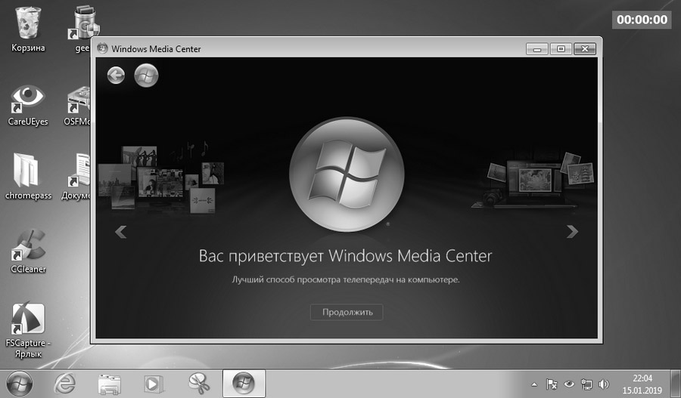Screen dimensions: 681x398
Task: Click the Media Center title bar icon
Action: (102, 48)
